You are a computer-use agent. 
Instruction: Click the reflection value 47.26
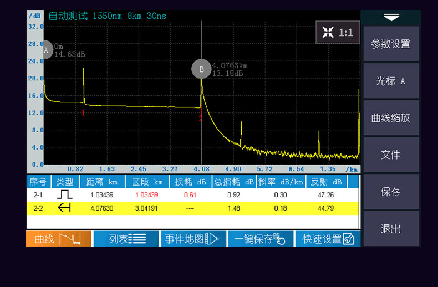pos(325,195)
